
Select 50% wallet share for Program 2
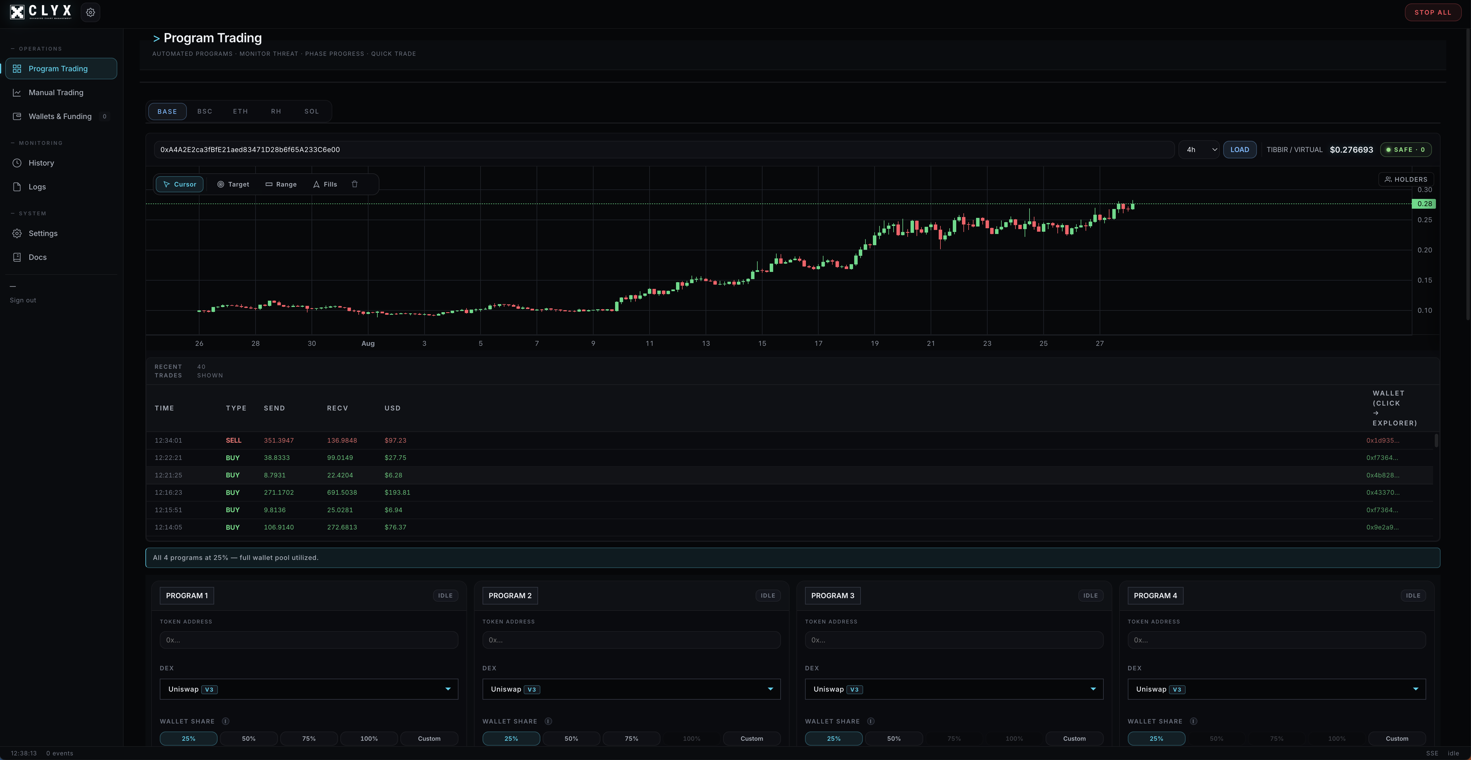pos(572,739)
